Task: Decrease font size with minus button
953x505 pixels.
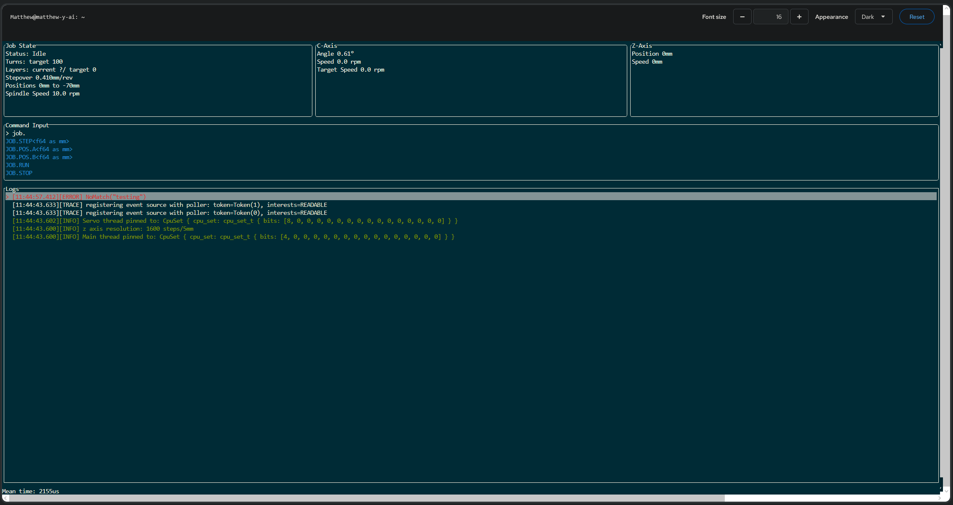Action: 742,17
